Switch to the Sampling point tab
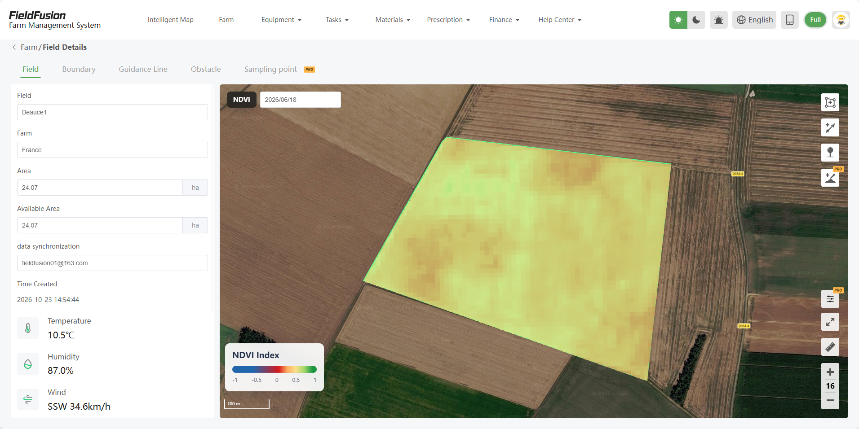The height and width of the screenshot is (429, 859). coord(270,69)
